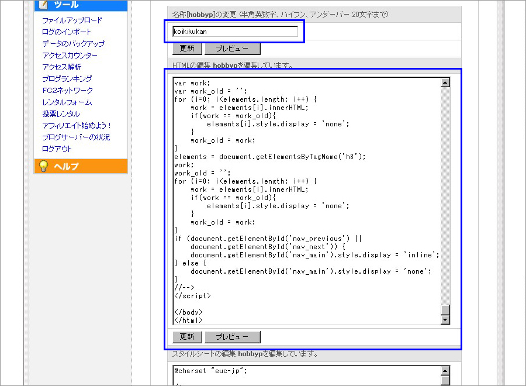Open the アクセス解析 link
This screenshot has height=386, width=526.
pos(62,67)
